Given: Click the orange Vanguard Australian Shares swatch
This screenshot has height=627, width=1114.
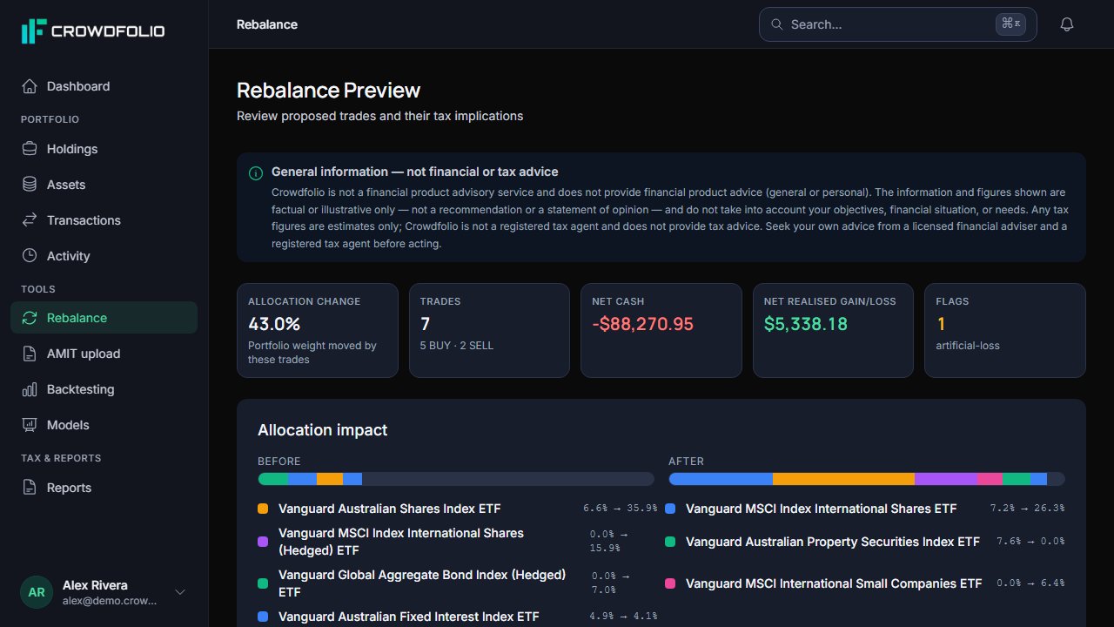Looking at the screenshot, I should [263, 509].
